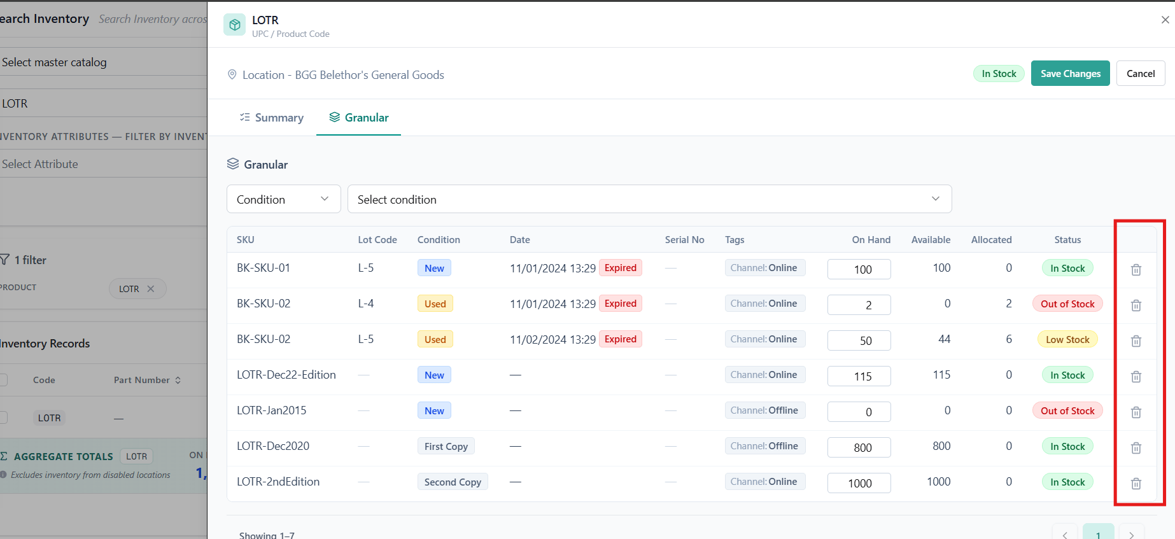Remove the LOTR filter chip
1175x539 pixels.
(151, 288)
